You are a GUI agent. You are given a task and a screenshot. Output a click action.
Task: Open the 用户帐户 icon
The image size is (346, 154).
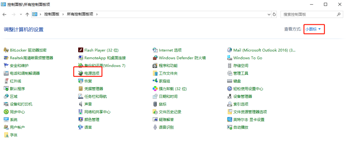coord(6,127)
